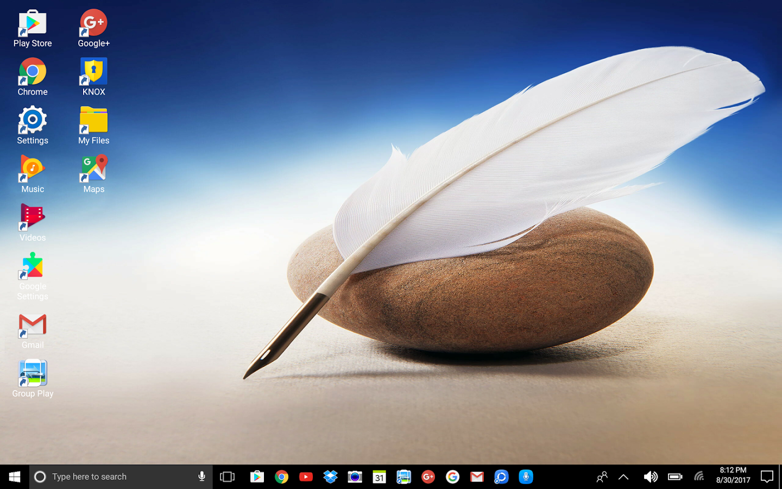
Task: Click the Task View button
Action: [x=227, y=477]
